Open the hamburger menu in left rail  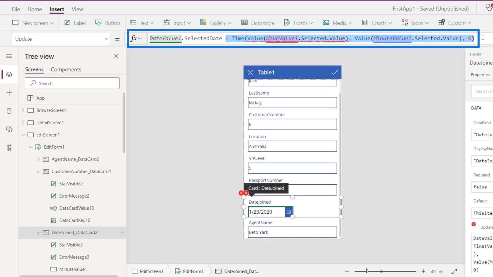[x=9, y=56]
